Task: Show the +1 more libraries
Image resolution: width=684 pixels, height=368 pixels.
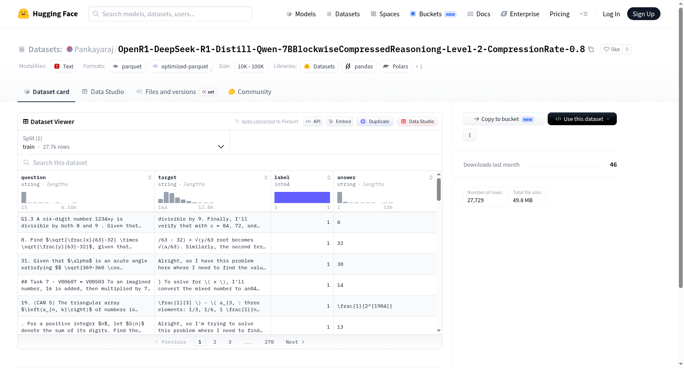Action: pos(419,66)
